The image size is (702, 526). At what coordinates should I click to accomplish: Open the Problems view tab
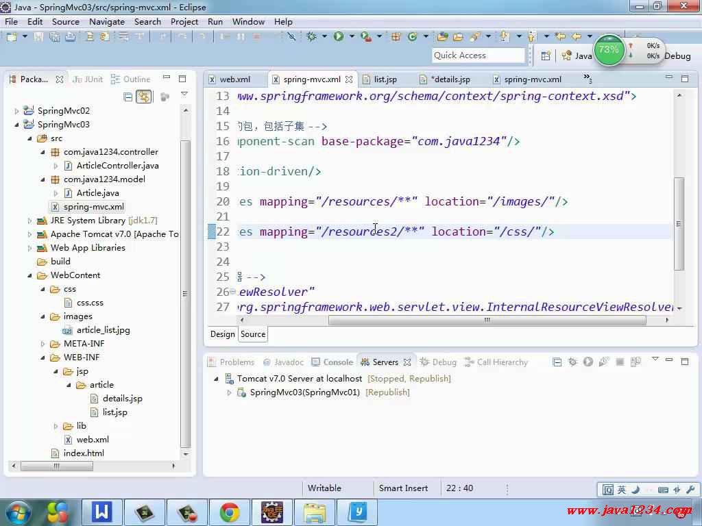point(232,362)
